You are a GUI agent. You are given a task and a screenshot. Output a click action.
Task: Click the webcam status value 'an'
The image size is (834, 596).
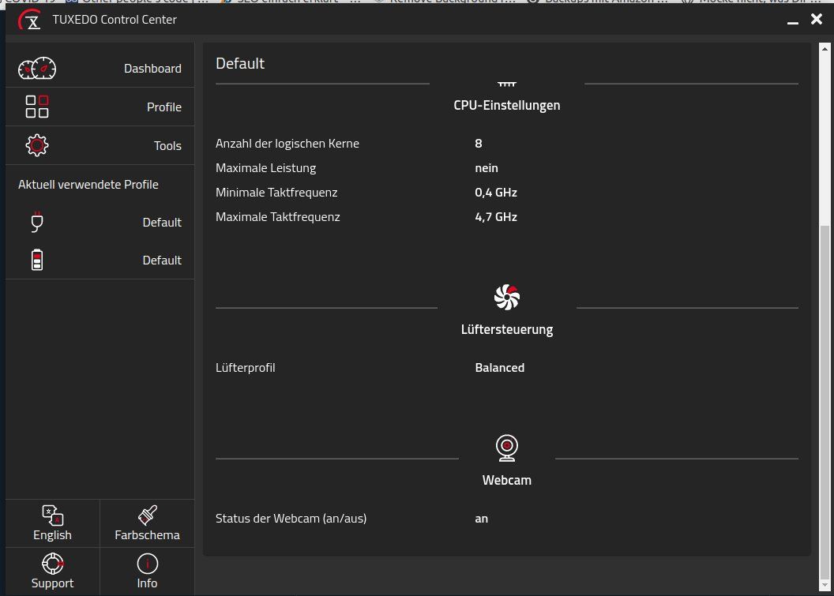pyautogui.click(x=481, y=519)
